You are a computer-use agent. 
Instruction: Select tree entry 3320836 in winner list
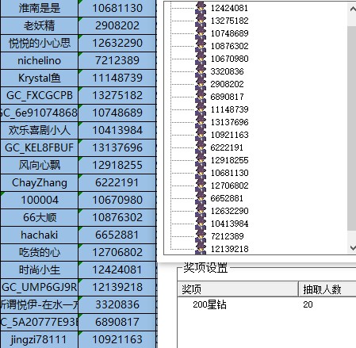pos(227,71)
